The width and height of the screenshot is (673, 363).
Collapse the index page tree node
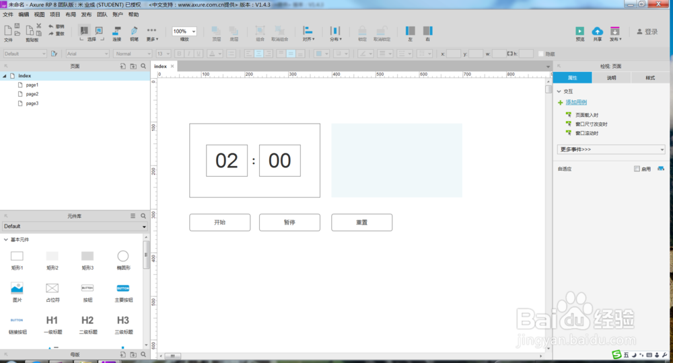tap(5, 76)
